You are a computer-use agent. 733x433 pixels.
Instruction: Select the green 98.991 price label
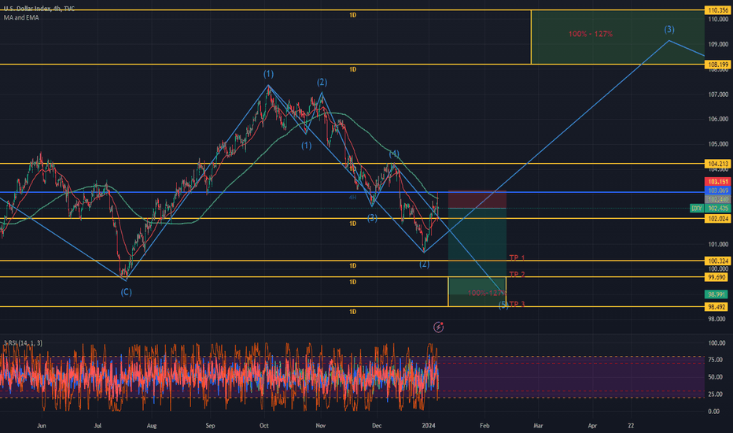pos(716,294)
